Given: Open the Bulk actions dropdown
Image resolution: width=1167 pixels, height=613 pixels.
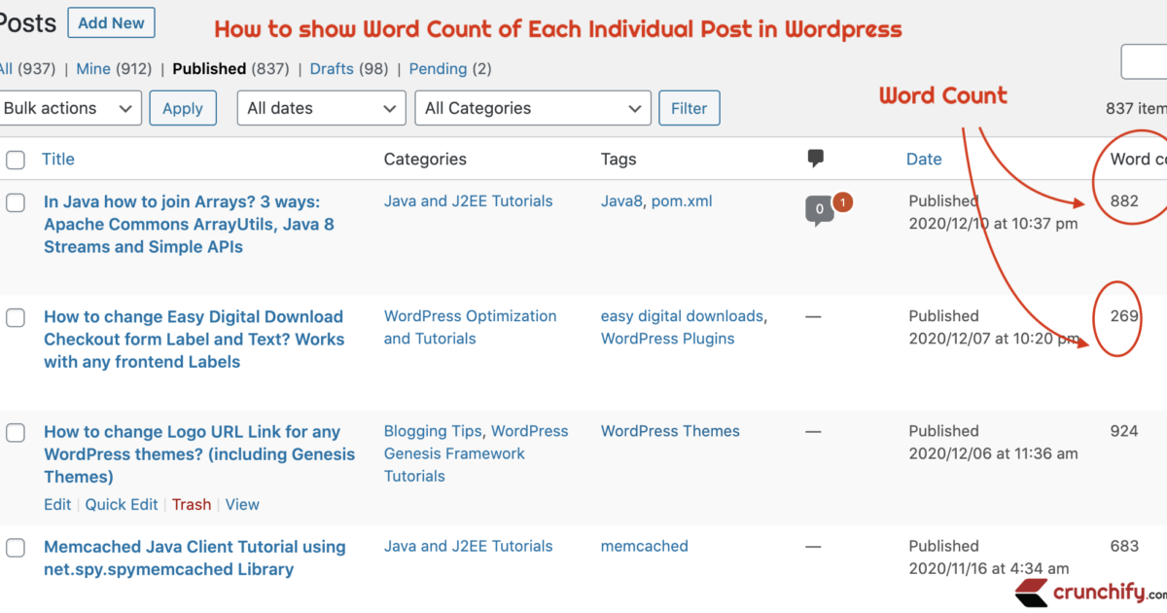Looking at the screenshot, I should pyautogui.click(x=70, y=108).
